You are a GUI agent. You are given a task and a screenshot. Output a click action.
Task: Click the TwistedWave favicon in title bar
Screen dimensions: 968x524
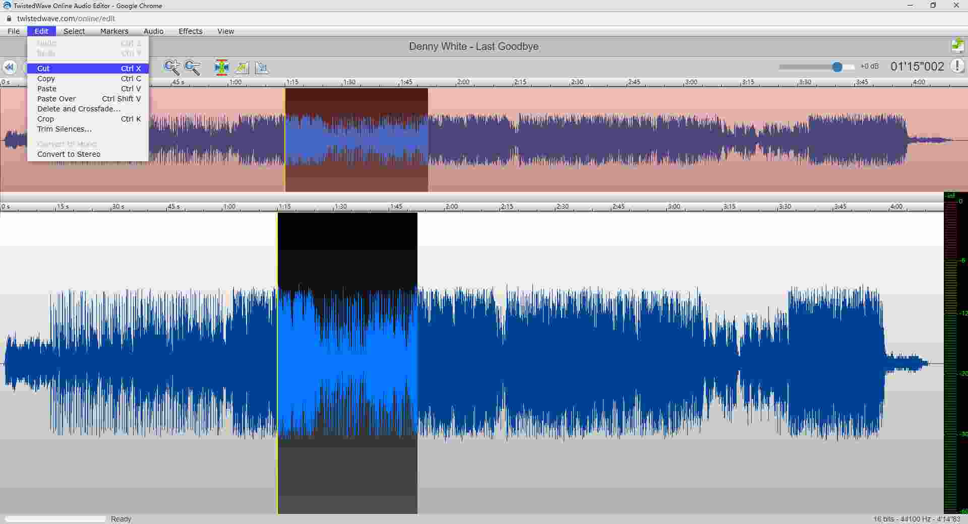coord(7,6)
